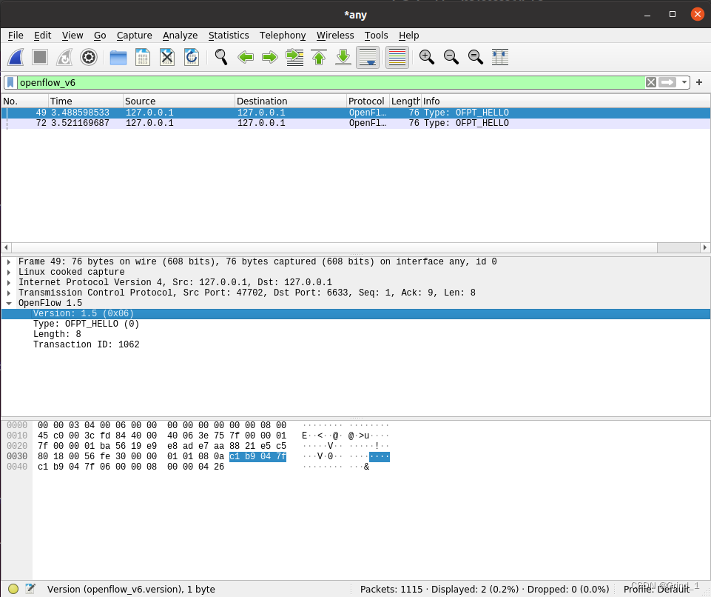Clear the display filter
This screenshot has height=597, width=711.
coord(651,83)
